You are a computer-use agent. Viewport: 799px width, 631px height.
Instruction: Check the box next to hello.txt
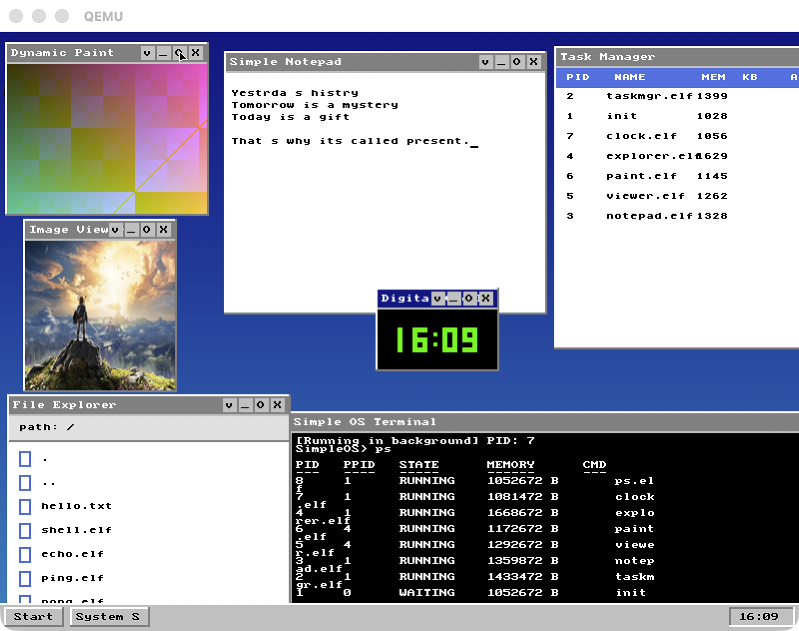point(25,507)
